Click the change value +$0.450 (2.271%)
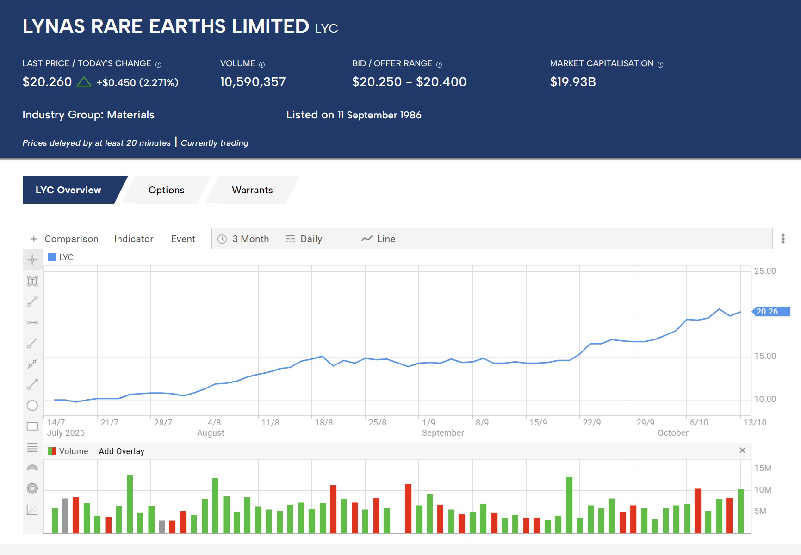The width and height of the screenshot is (801, 555). coord(137,83)
